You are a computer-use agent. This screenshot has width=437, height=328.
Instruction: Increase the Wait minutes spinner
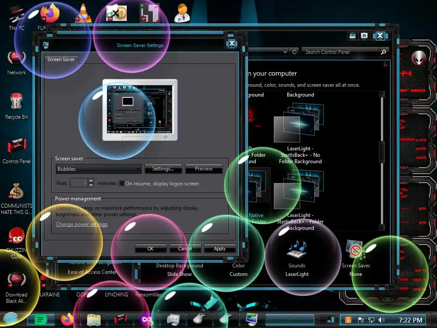point(91,181)
